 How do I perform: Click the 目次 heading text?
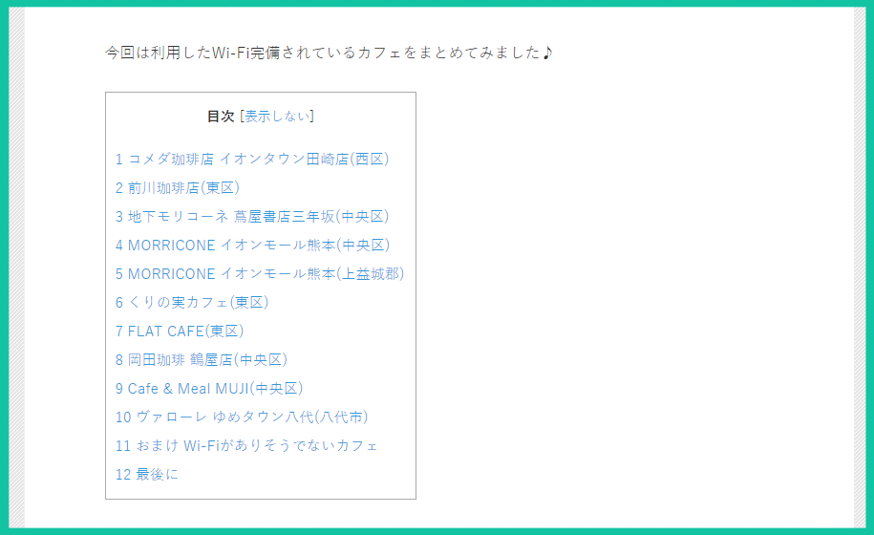coord(221,117)
